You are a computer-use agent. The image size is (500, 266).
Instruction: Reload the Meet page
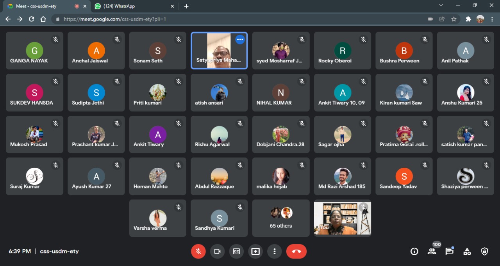(32, 19)
